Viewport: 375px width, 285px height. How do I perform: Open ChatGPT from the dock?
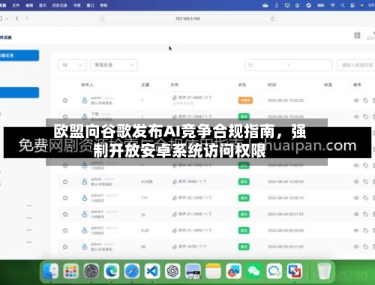pyautogui.click(x=172, y=271)
